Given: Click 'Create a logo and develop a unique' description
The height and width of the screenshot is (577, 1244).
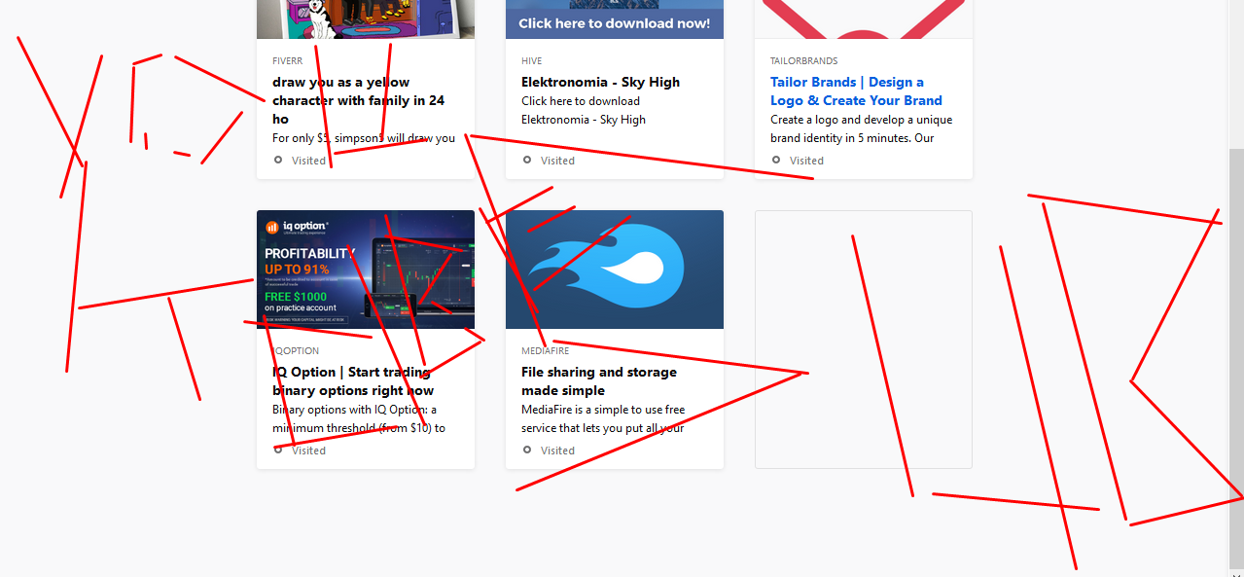Looking at the screenshot, I should (862, 129).
